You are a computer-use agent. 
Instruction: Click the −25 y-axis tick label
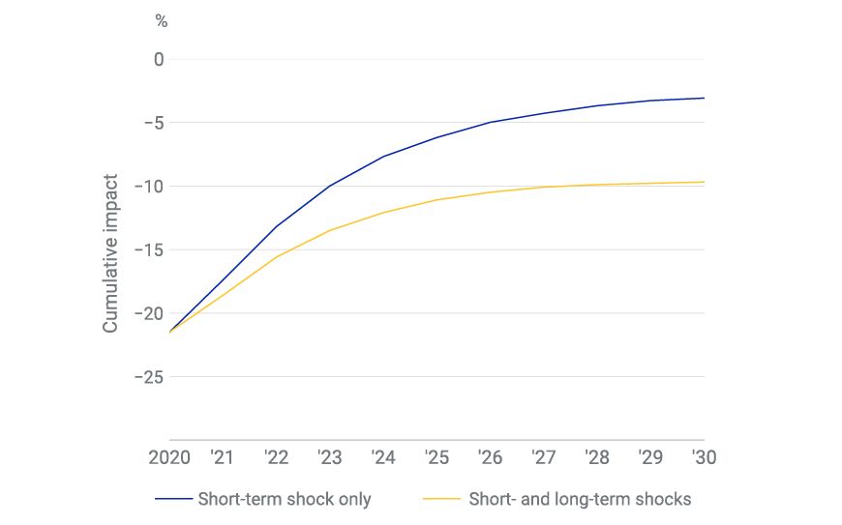[150, 377]
